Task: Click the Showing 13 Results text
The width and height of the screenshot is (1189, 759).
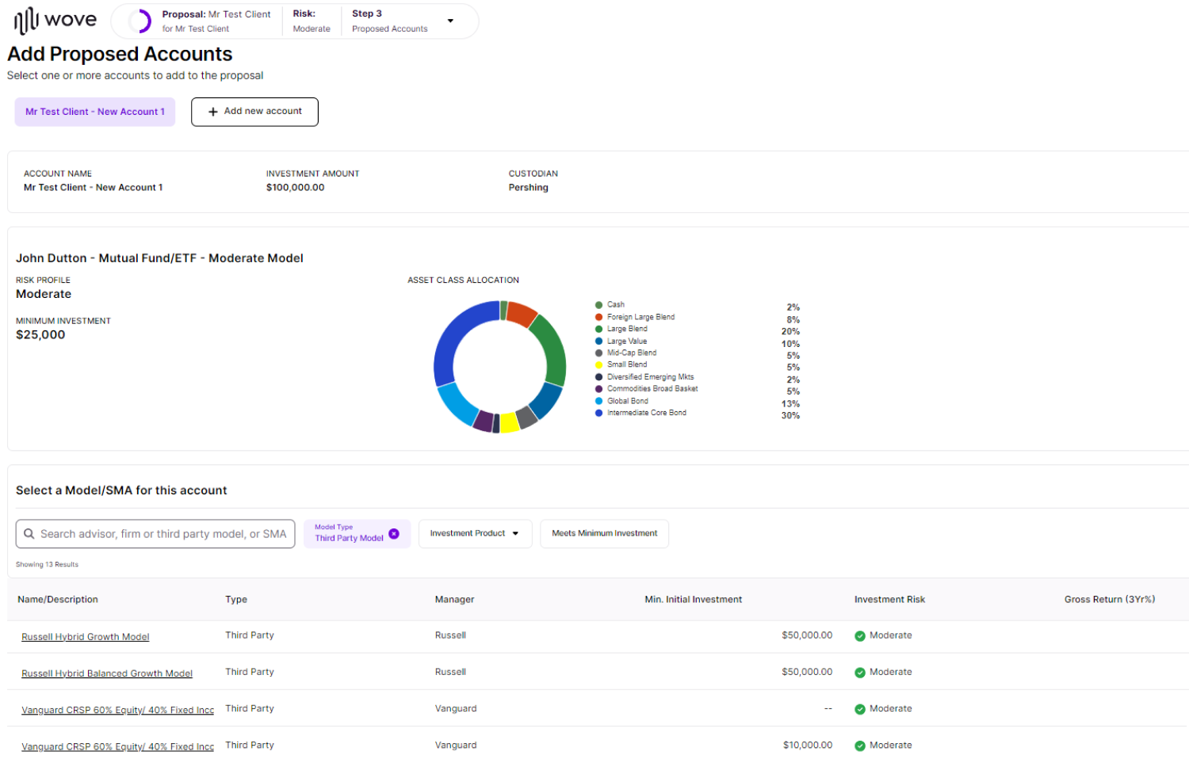Action: (x=47, y=565)
